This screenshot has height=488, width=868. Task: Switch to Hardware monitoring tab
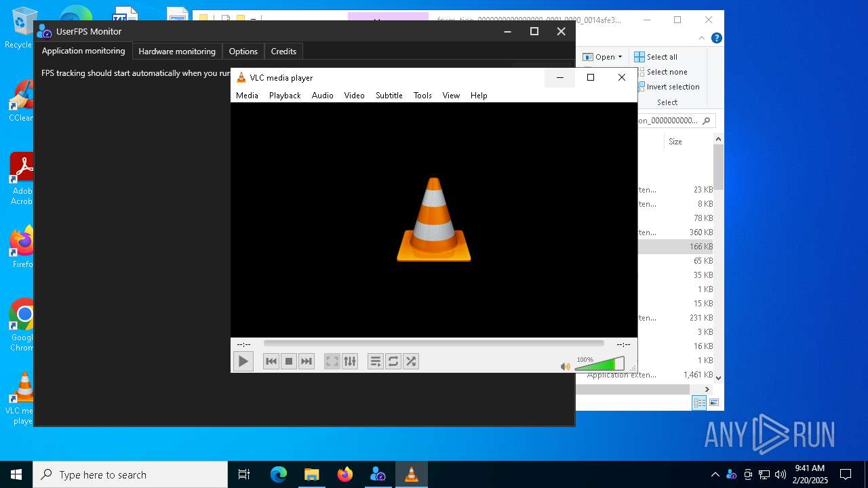click(177, 52)
